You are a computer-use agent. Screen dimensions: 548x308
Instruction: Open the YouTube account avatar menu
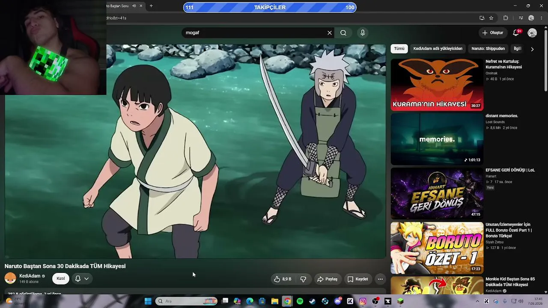tap(532, 33)
